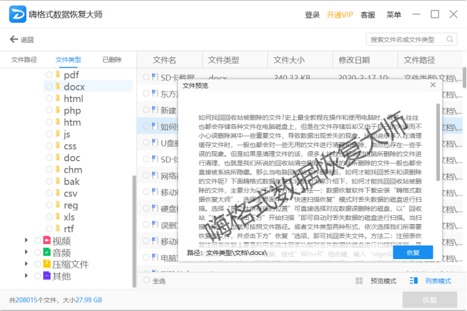Click the video category icon
Viewport: 467px width, 311px height.
47,240
